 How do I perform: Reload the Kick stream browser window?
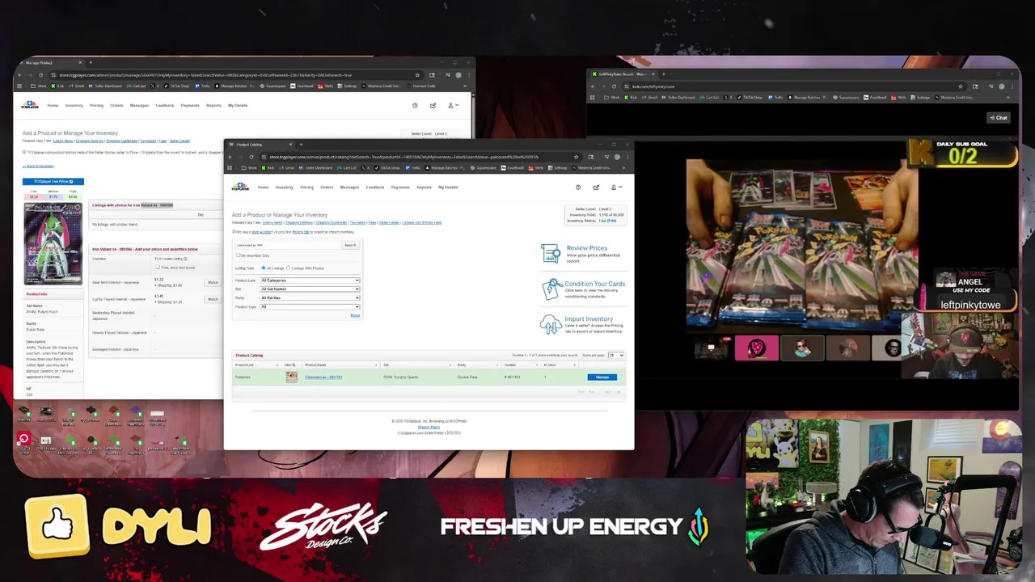pos(615,86)
